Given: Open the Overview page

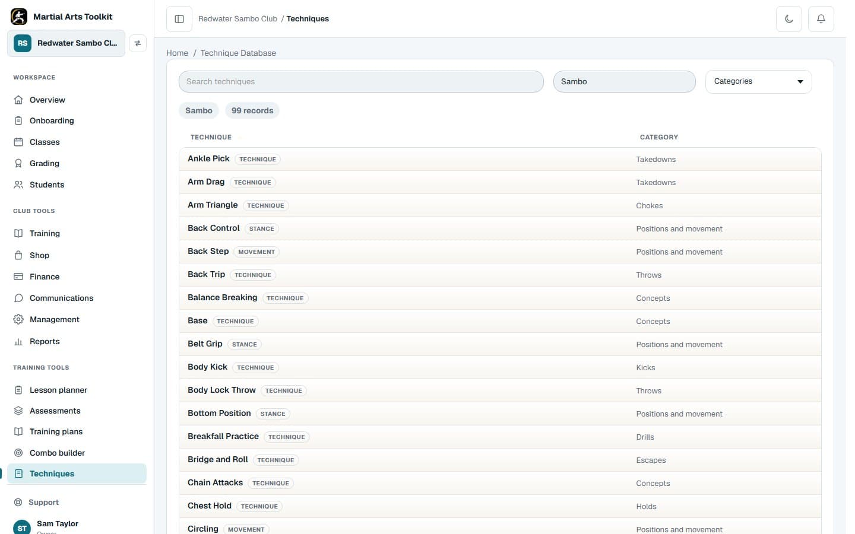Looking at the screenshot, I should (x=77, y=100).
